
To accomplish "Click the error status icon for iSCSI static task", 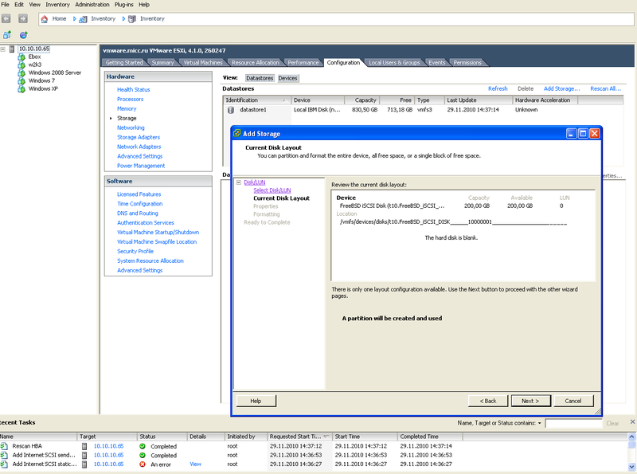I will [143, 464].
